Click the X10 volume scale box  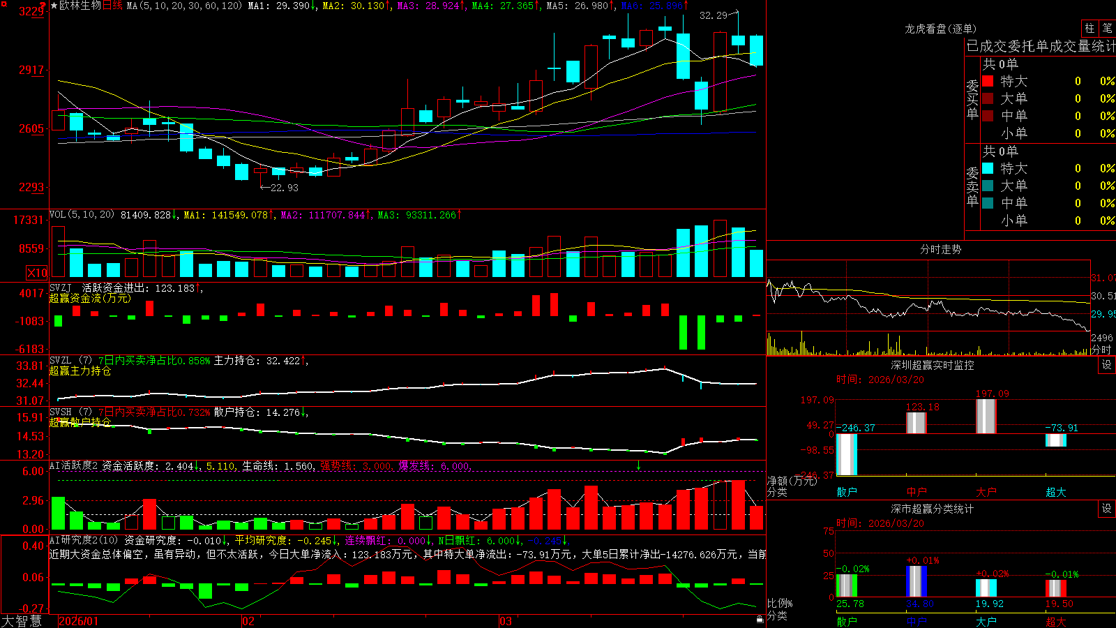click(37, 273)
